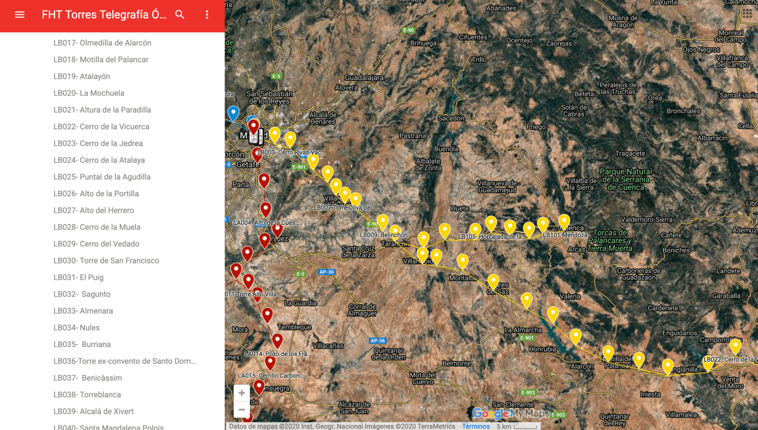Click red pin labeled LA014- Pozo de los Frailes
The width and height of the screenshot is (758, 430).
277,340
